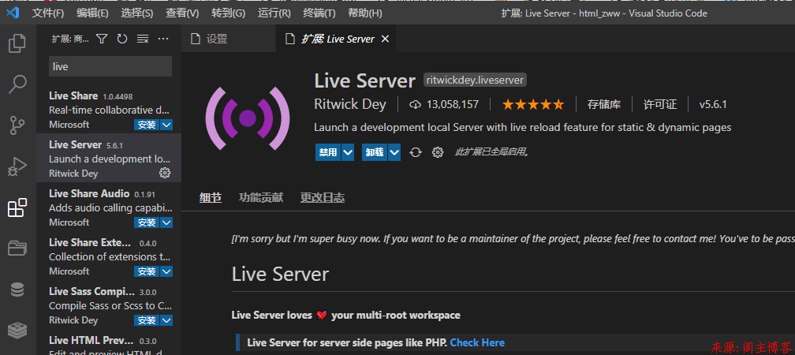Switch to 细节 details tab

[211, 198]
